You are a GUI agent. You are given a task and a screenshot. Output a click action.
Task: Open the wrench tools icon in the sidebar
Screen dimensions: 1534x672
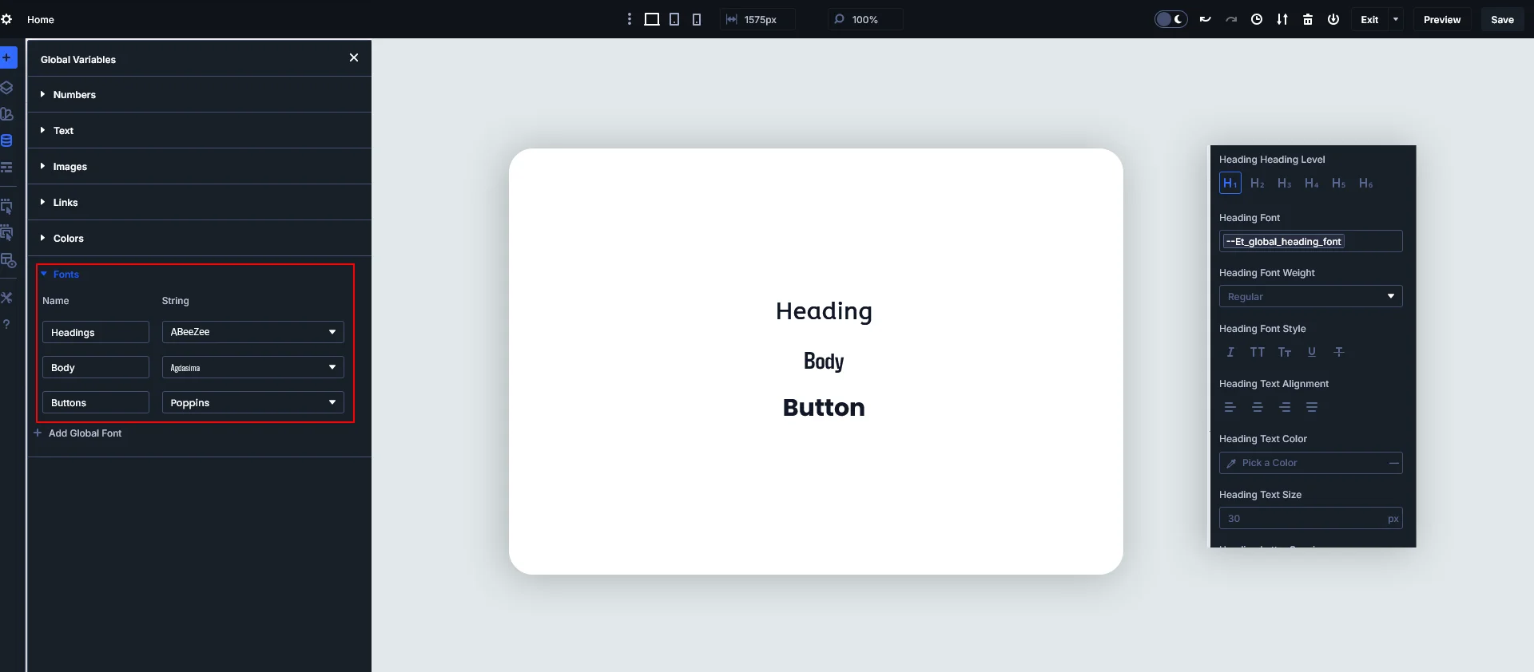[x=6, y=298]
